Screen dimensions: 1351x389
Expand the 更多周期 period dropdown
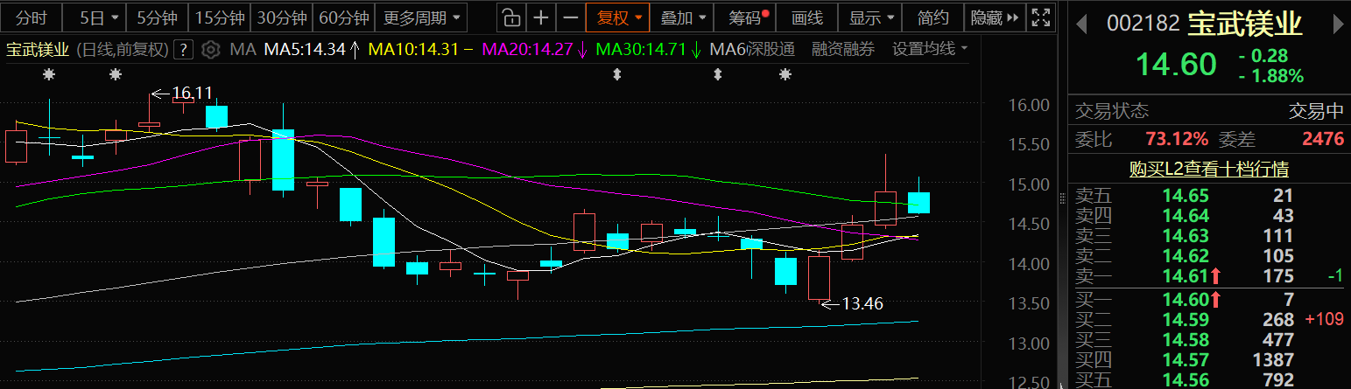421,17
